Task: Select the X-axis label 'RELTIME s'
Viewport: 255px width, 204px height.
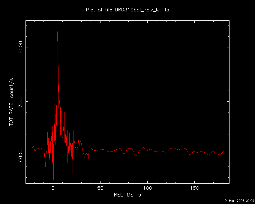Action: coord(127,195)
